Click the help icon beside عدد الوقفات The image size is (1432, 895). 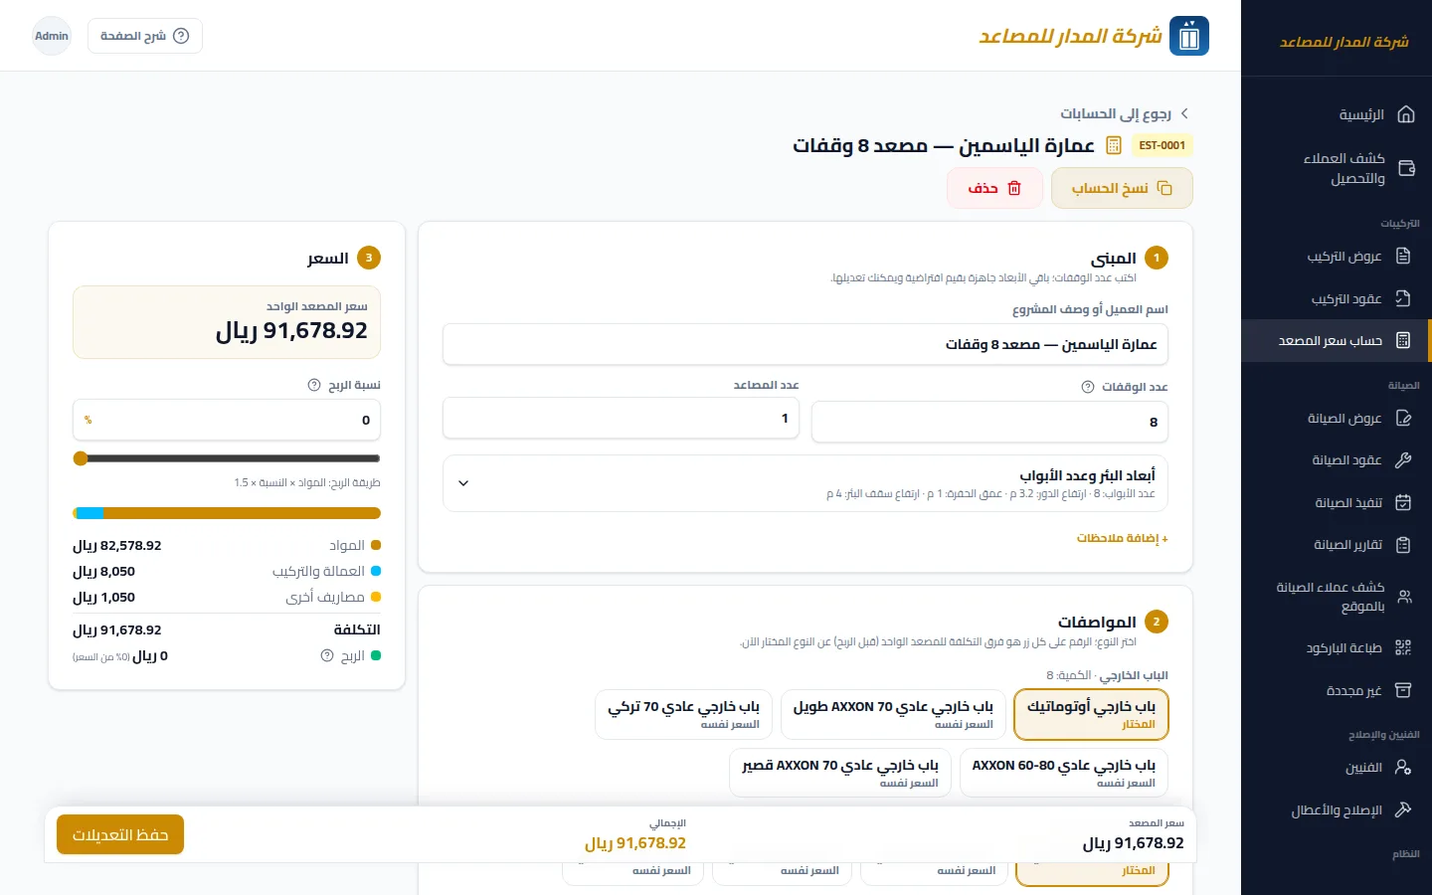pos(1088,387)
